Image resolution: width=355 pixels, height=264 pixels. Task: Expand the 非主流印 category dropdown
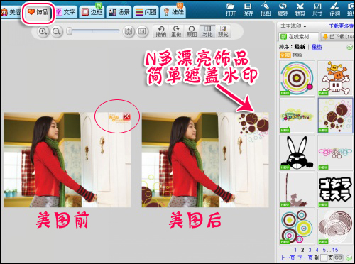click(x=293, y=26)
